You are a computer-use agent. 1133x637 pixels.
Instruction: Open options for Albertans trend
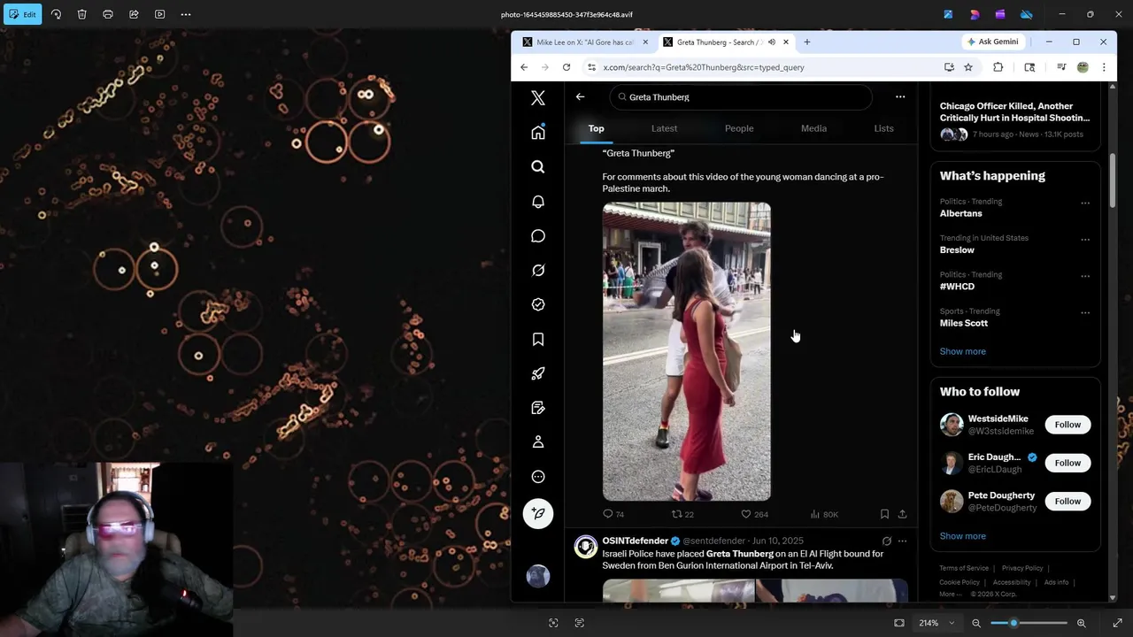[x=1085, y=203]
